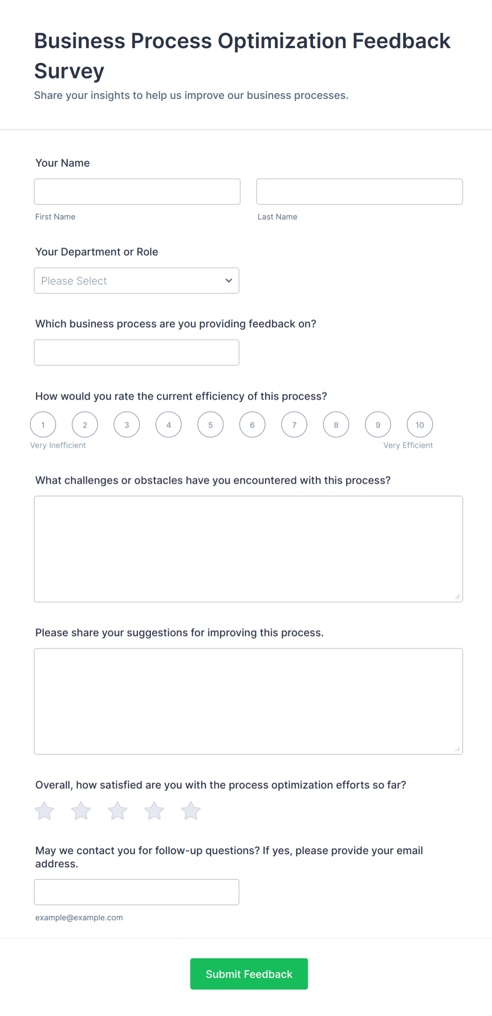Select the middle star of the rating row
The image size is (492, 1016).
tap(117, 810)
